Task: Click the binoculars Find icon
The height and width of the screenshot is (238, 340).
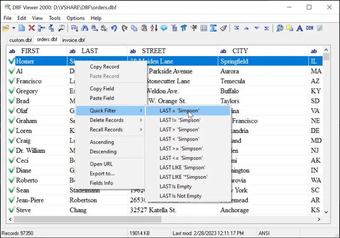Action: [x=84, y=28]
